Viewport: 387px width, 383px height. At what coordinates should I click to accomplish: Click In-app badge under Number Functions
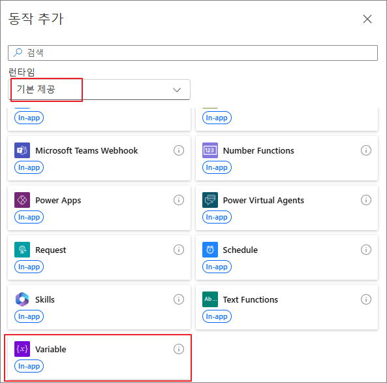point(217,167)
